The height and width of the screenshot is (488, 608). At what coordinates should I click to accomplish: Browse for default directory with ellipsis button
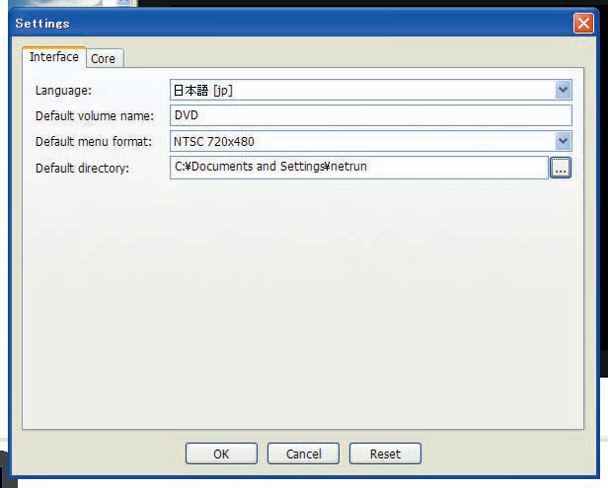tap(561, 168)
